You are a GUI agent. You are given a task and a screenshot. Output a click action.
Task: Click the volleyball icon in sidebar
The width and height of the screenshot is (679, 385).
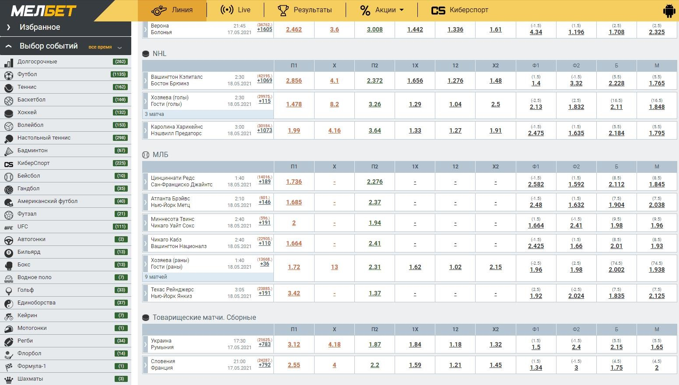pos(8,126)
